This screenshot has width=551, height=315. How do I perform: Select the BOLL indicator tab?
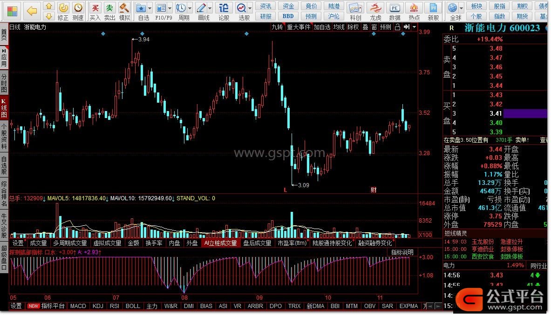point(133,306)
